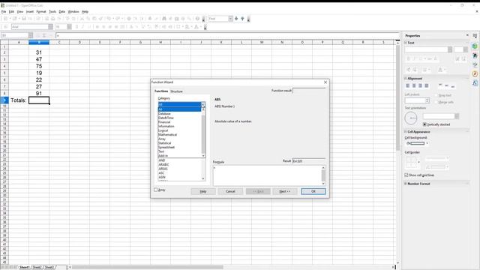Click the New document toolbar icon
480x270 pixels.
tap(5, 19)
